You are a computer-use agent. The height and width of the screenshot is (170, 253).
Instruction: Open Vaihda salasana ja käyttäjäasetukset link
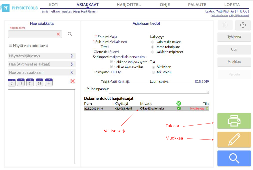[x=230, y=15]
